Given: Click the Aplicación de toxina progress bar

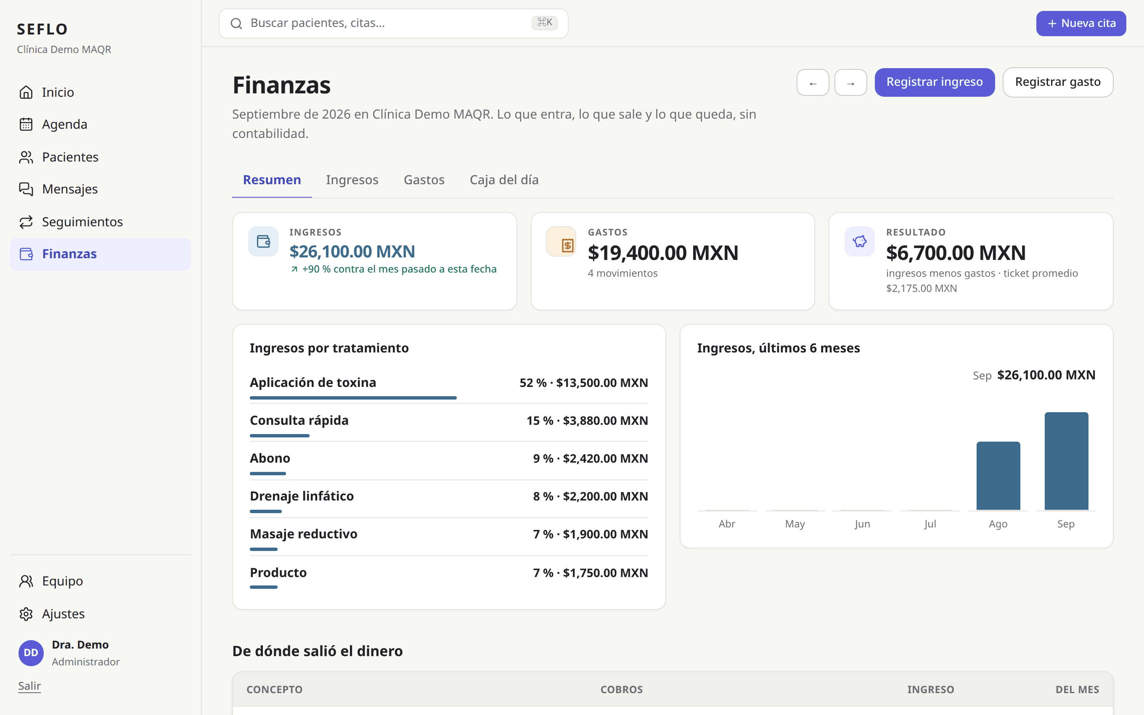Looking at the screenshot, I should [353, 398].
